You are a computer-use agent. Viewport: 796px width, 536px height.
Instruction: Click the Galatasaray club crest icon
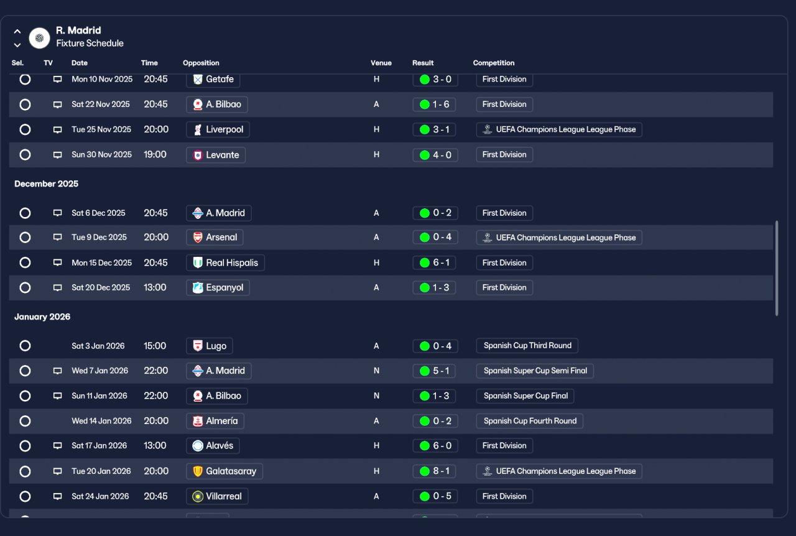point(198,471)
